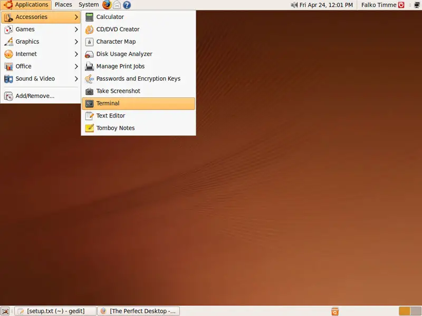Click the Office category icon
The image size is (422, 316).
click(x=8, y=66)
